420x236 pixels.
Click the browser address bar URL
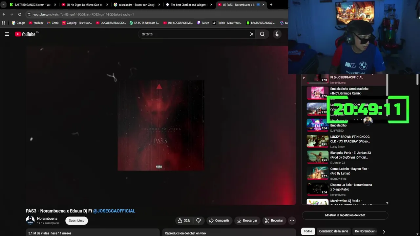click(x=83, y=14)
